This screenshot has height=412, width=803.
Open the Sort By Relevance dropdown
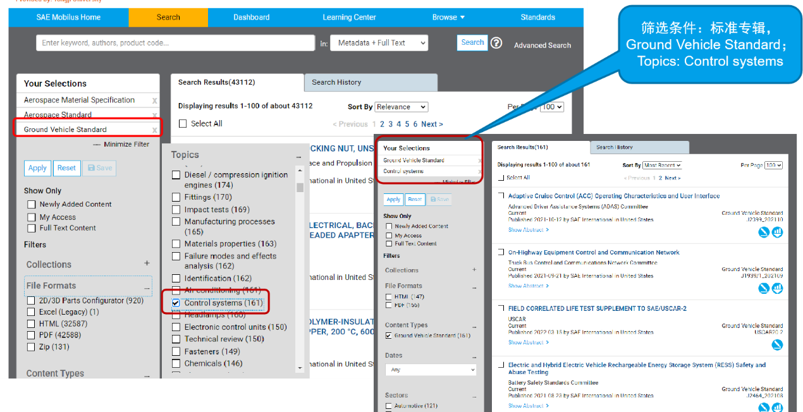pyautogui.click(x=401, y=107)
